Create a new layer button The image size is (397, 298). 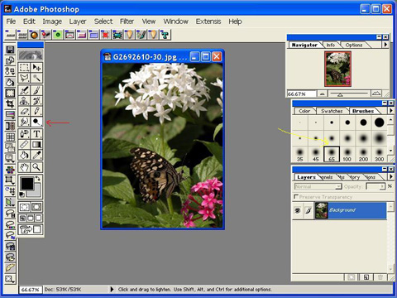(x=366, y=277)
